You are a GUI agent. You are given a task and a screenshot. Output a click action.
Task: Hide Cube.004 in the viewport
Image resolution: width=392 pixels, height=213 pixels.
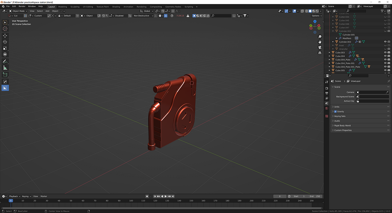pos(385,56)
